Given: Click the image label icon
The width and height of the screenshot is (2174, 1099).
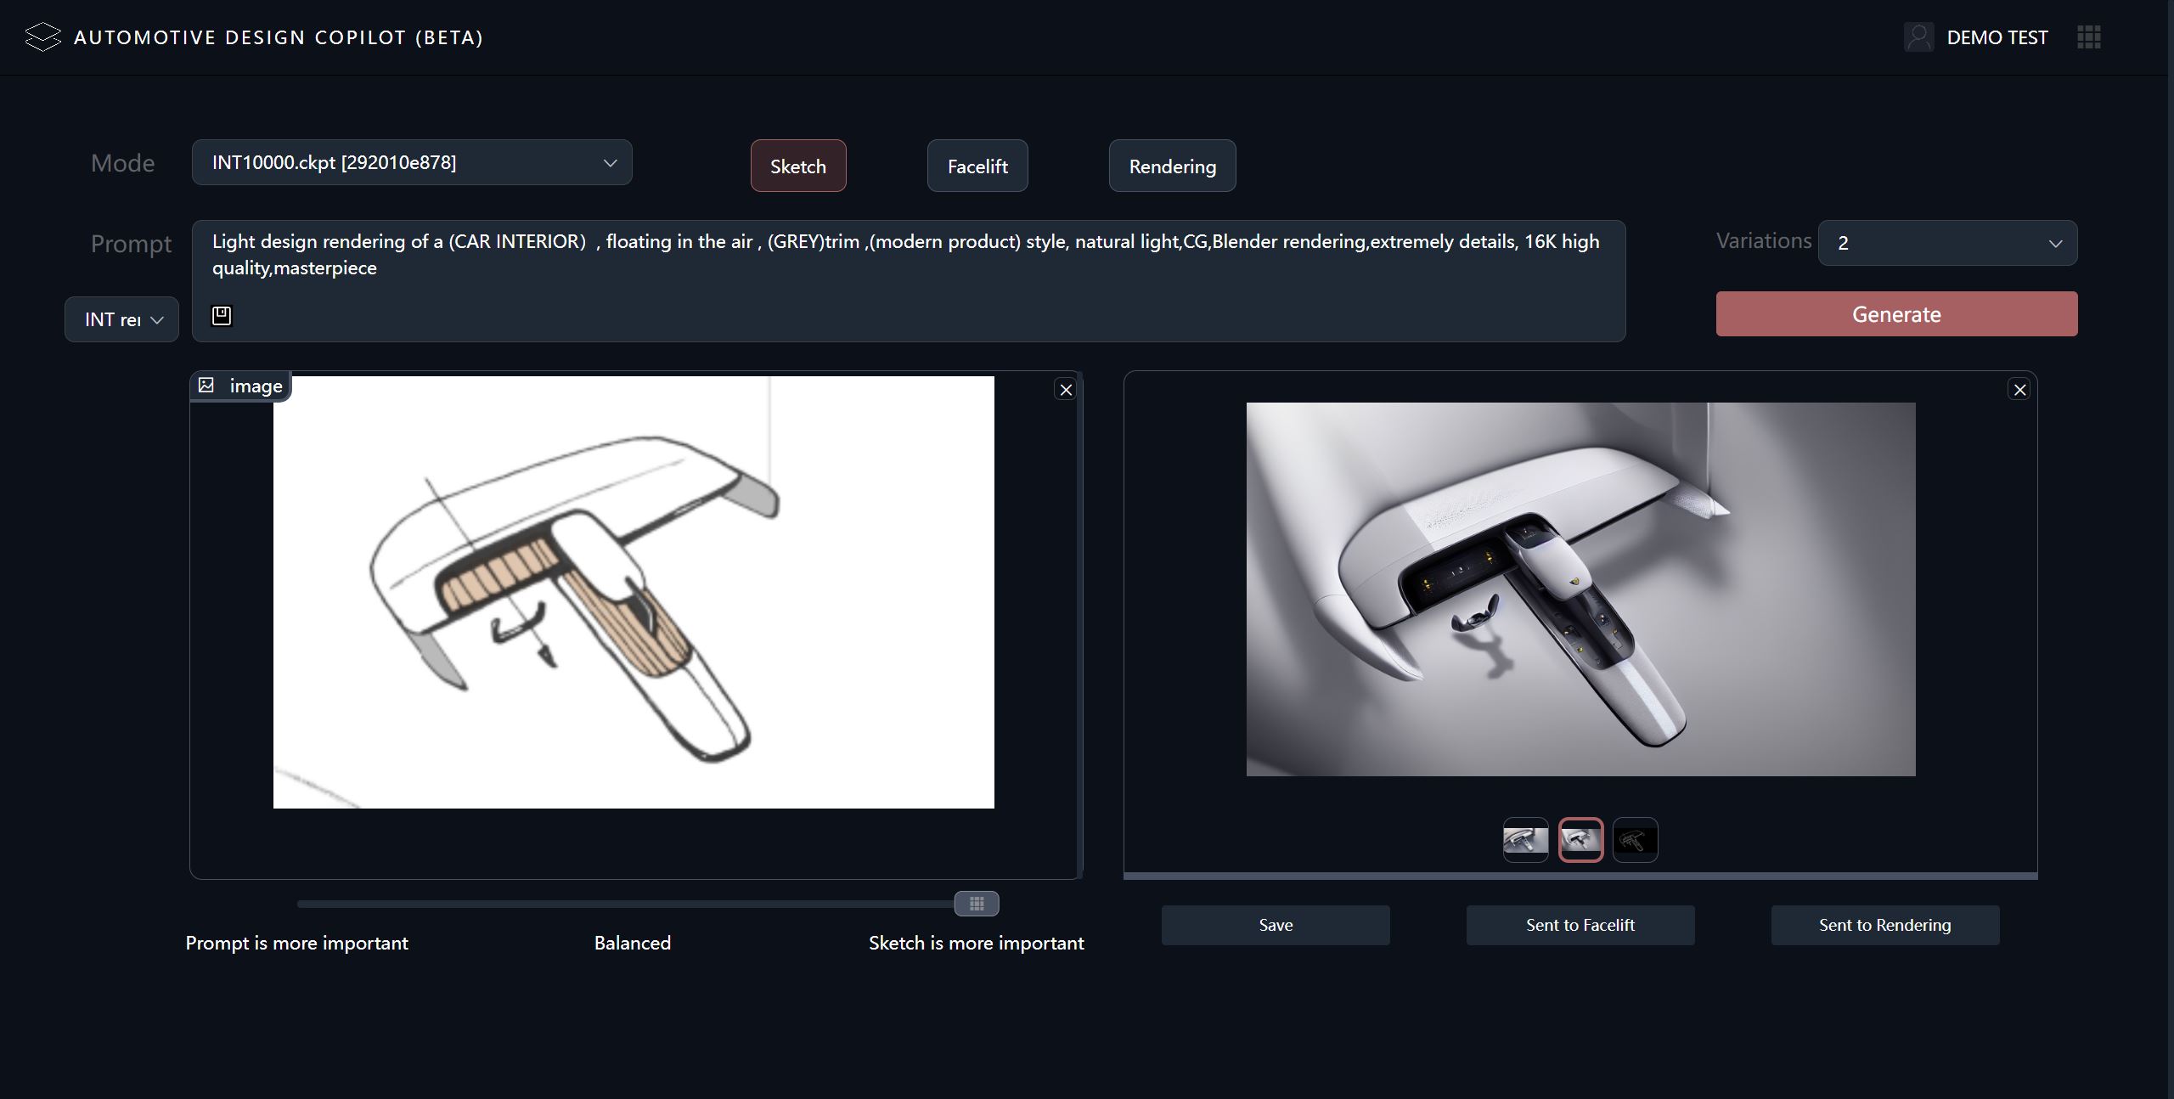Looking at the screenshot, I should [206, 386].
